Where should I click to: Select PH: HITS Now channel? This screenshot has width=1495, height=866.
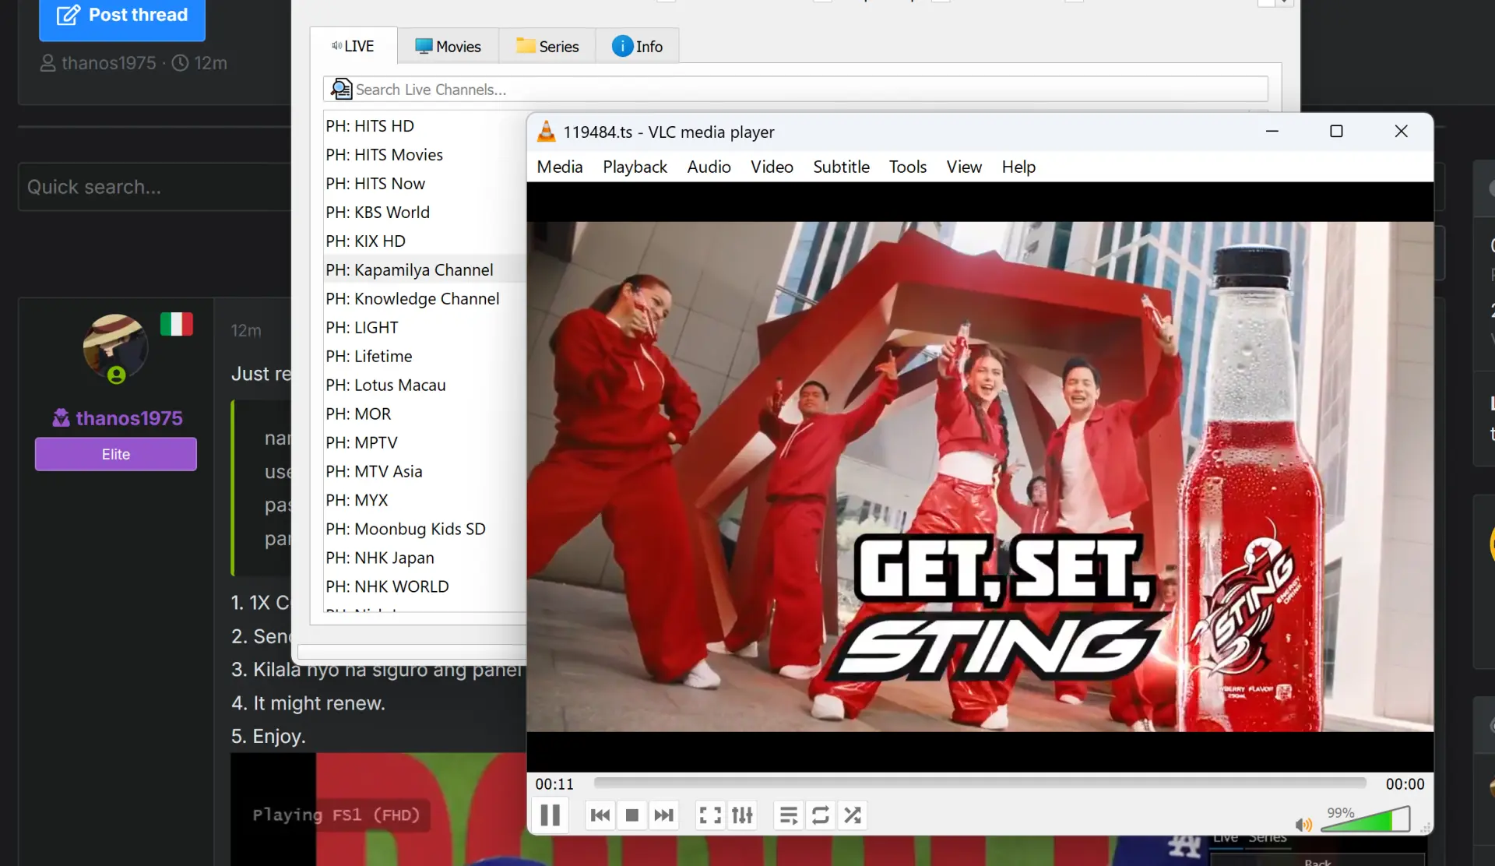(x=375, y=183)
